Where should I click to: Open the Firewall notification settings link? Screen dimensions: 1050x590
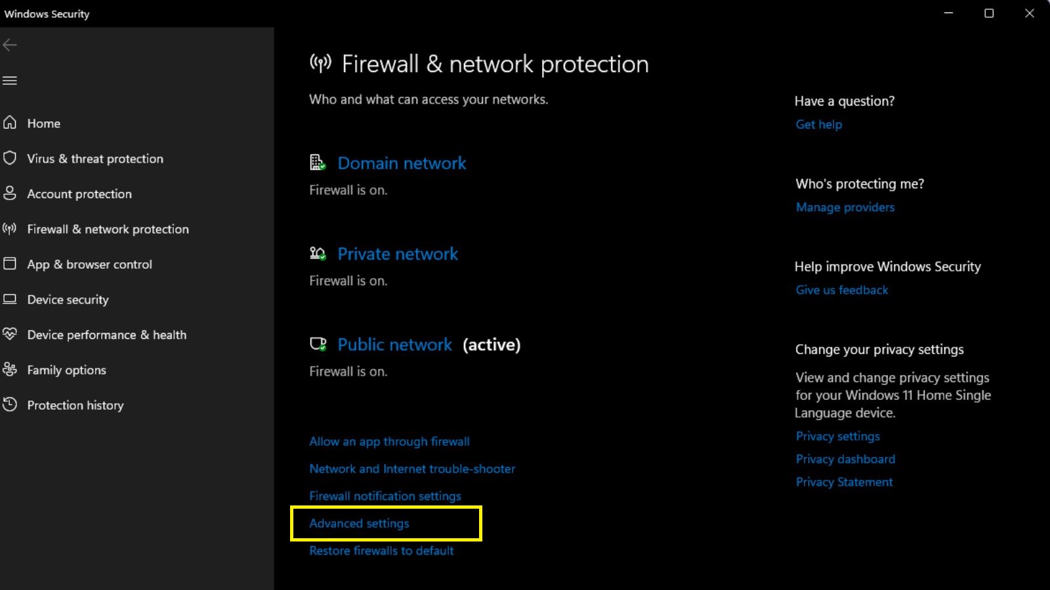tap(385, 496)
